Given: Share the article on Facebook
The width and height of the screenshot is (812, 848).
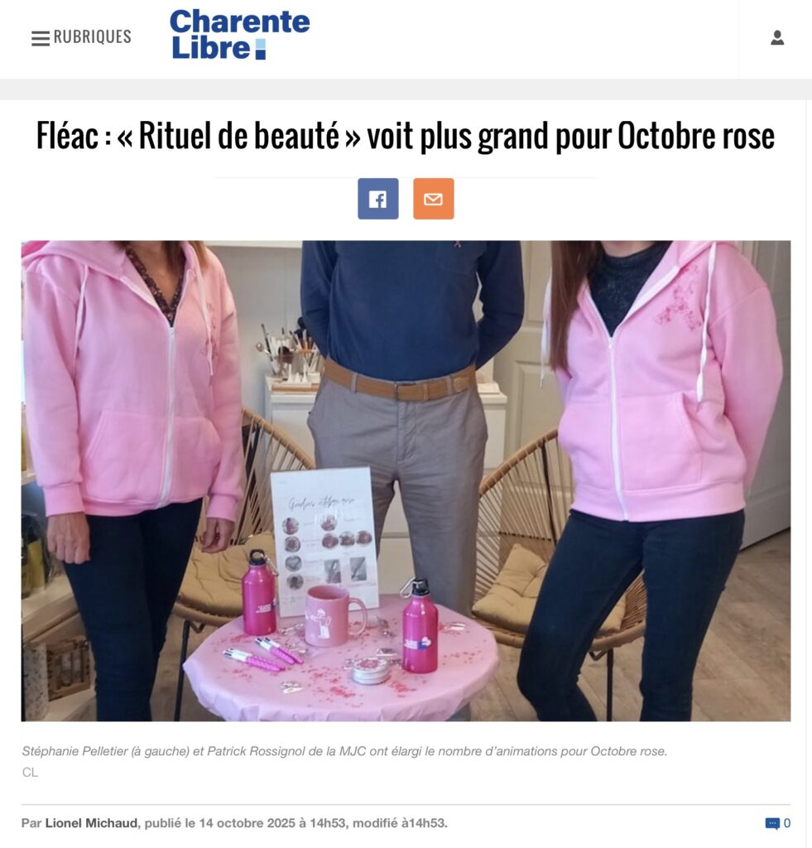Looking at the screenshot, I should [x=378, y=199].
